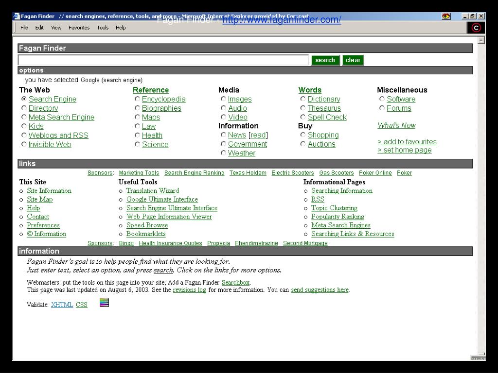
Task: Click the Texas Holdem sponsor link
Action: (x=248, y=173)
